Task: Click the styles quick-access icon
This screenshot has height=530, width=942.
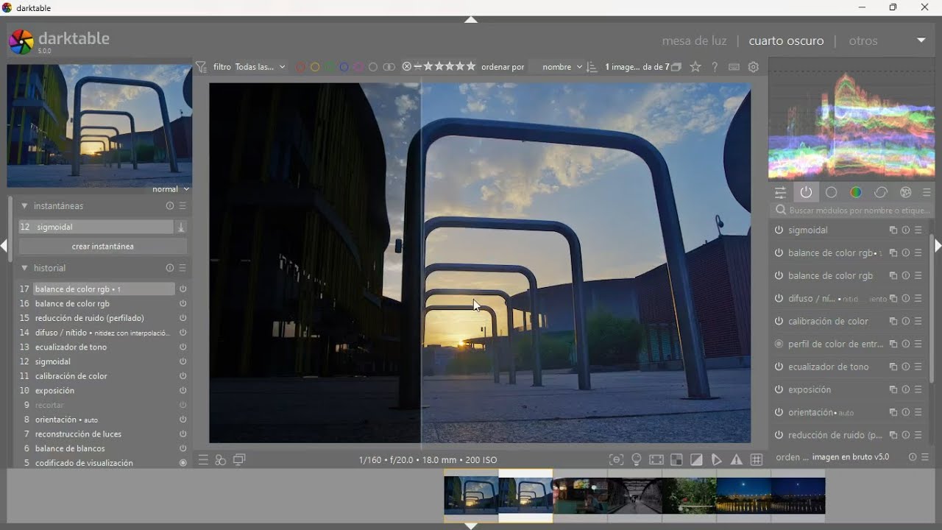Action: tap(220, 460)
